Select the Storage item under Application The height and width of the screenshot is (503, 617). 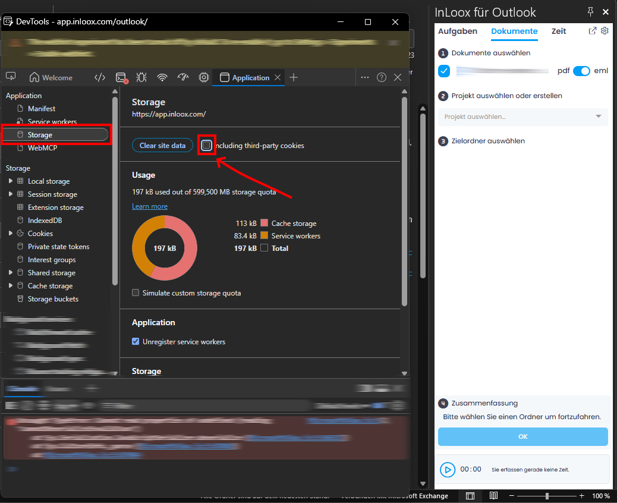click(x=55, y=134)
